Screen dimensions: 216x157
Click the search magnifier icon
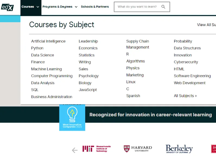pyautogui.click(x=163, y=7)
